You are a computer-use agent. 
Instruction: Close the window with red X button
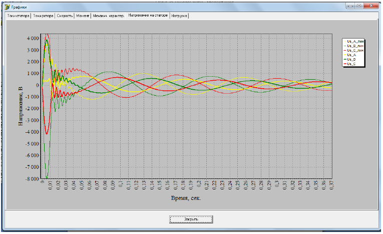tap(371, 6)
